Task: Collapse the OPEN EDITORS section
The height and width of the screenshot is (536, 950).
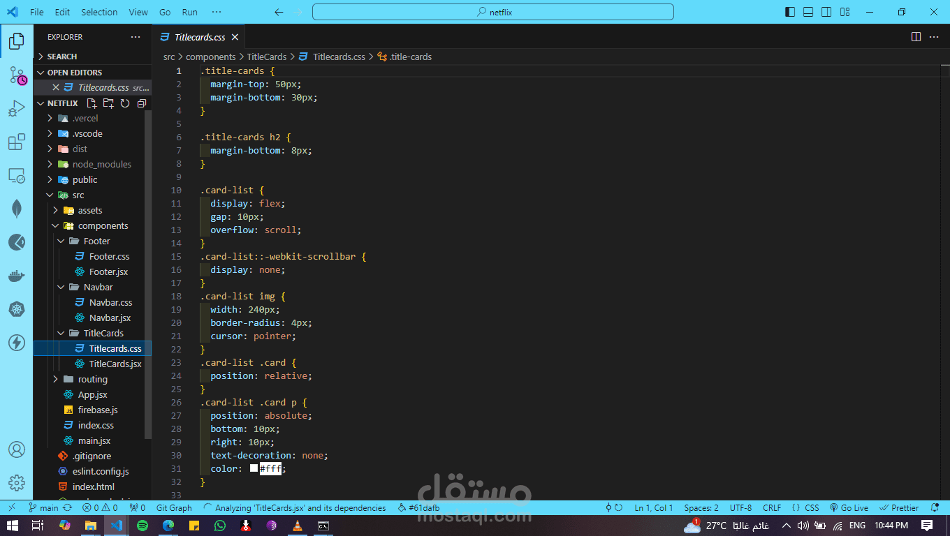Action: pos(92,73)
